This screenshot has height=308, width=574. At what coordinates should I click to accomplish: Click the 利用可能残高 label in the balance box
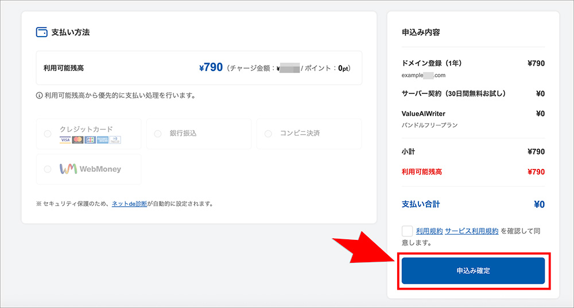[x=64, y=68]
